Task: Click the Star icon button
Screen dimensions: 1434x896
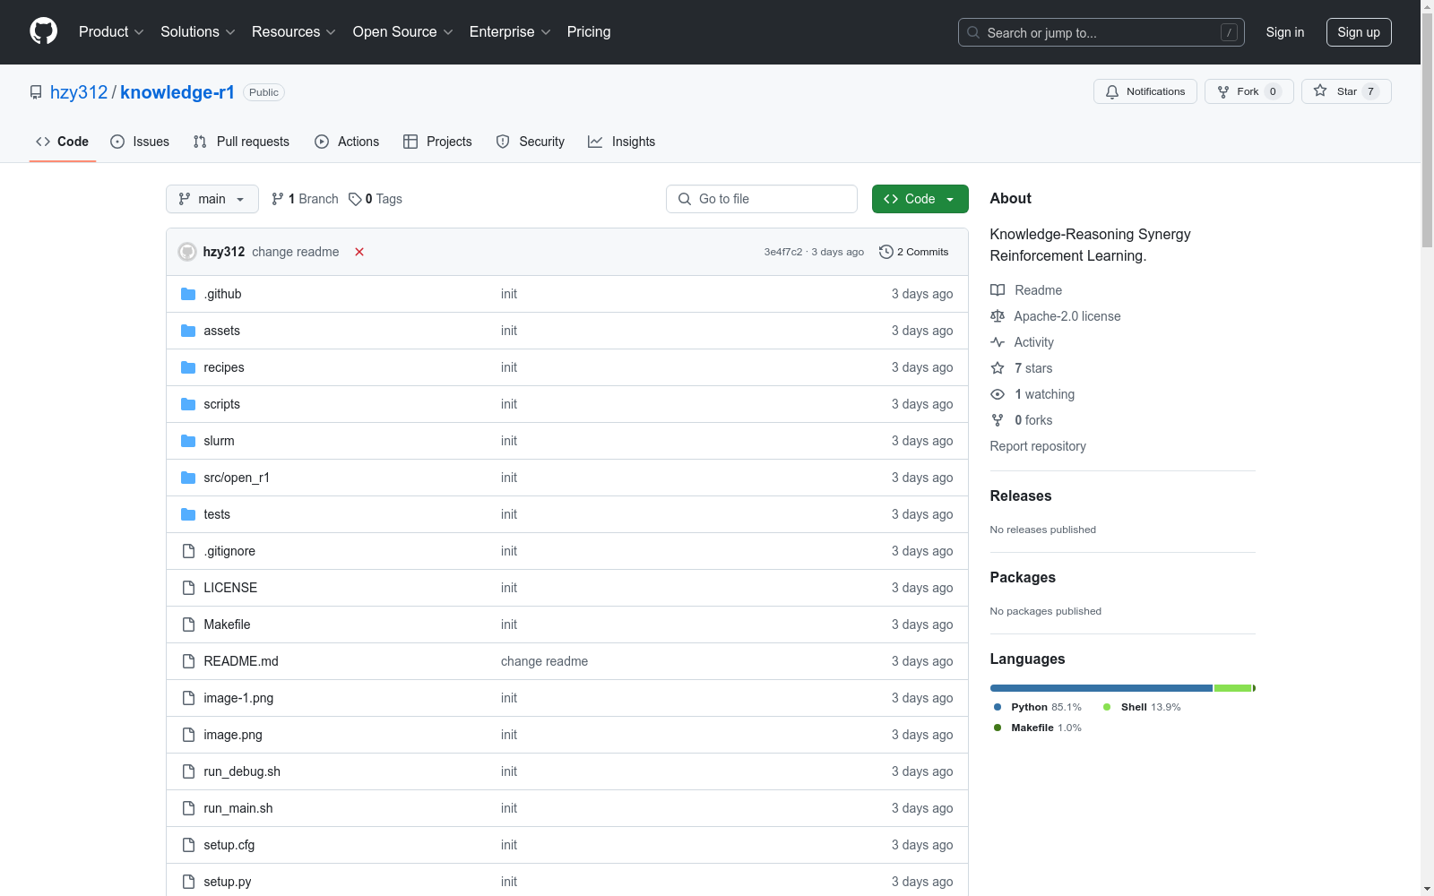Action: 1320,91
